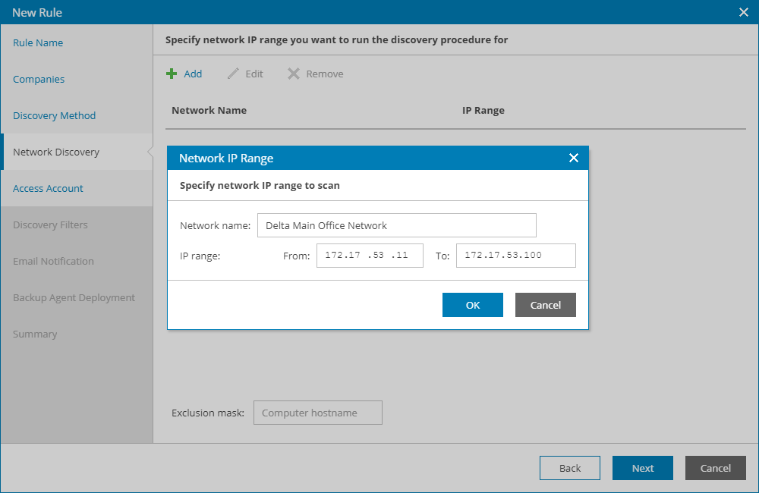Viewport: 759px width, 493px height.
Task: Click the Network name text field
Action: pyautogui.click(x=397, y=225)
